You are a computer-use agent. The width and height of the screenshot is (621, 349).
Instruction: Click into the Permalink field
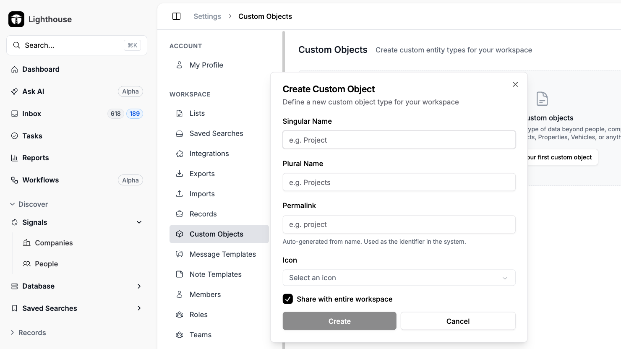[399, 224]
